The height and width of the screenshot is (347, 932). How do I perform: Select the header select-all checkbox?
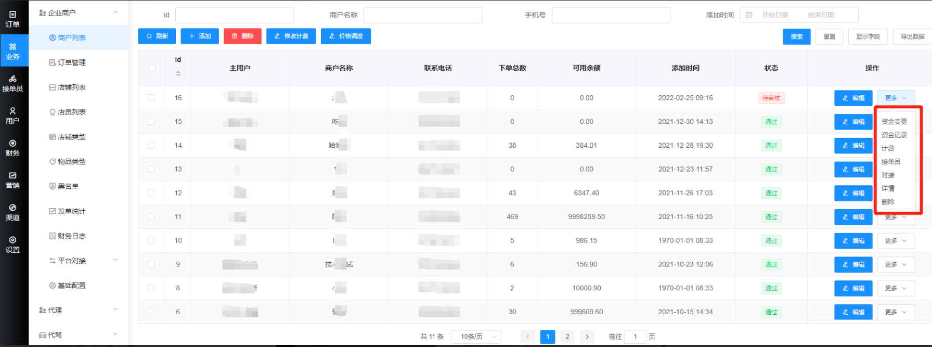[x=152, y=68]
